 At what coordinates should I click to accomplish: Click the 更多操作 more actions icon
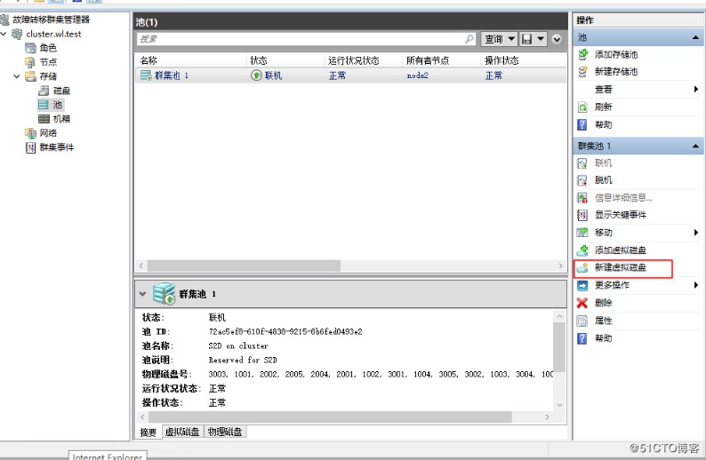point(582,285)
